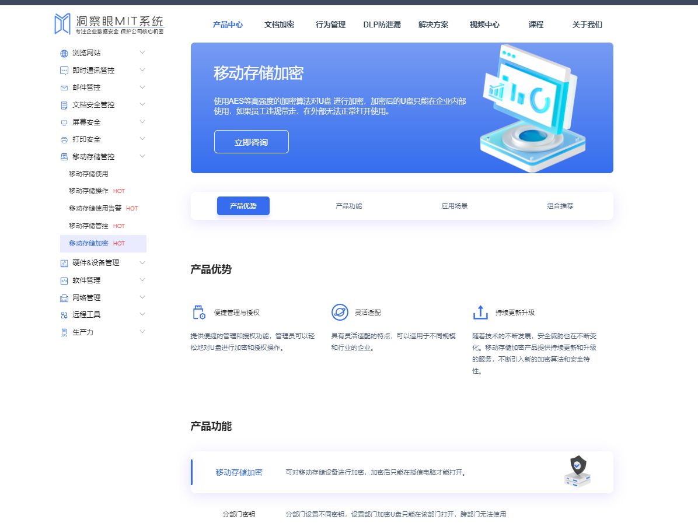Open 产品中心 in top navigation
698x530 pixels.
pos(228,25)
